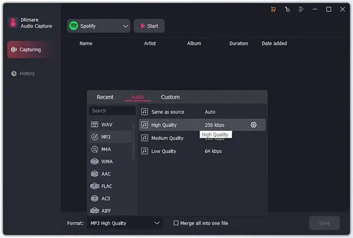Open the Capturing sidebar section
This screenshot has width=353, height=238.
(31, 49)
